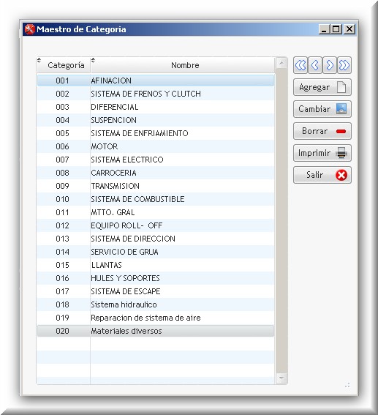
Task: Select category 006 MOTOR
Action: click(x=156, y=146)
